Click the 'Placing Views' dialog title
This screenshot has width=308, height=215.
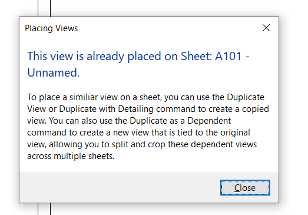(51, 28)
